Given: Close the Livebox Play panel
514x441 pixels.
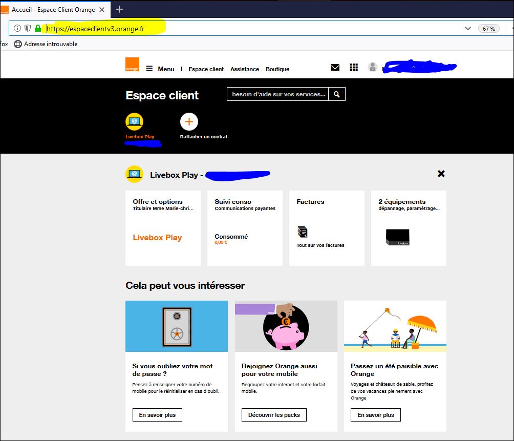Looking at the screenshot, I should pyautogui.click(x=441, y=174).
